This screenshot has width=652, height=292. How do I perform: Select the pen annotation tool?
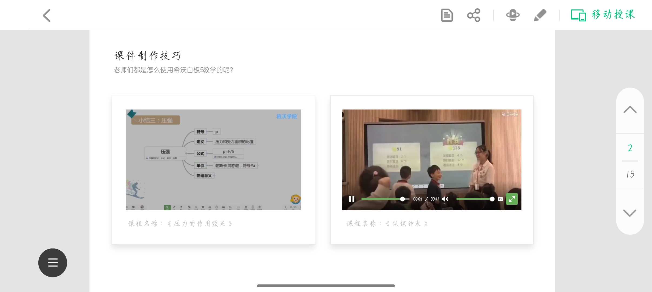tap(540, 15)
